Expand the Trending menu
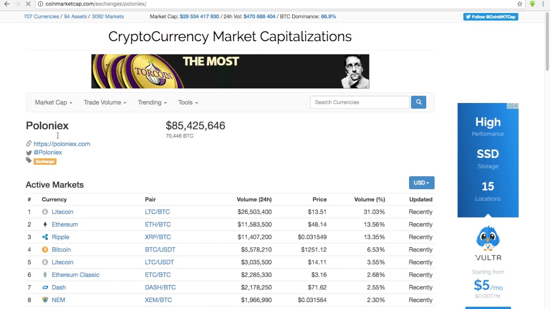550x309 pixels. (x=152, y=102)
